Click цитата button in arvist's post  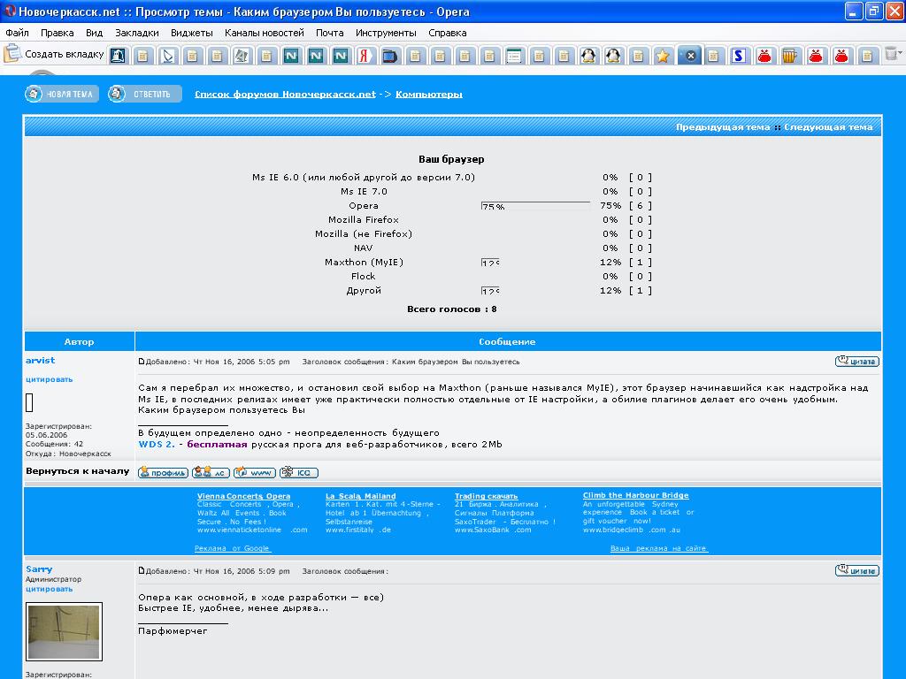[856, 362]
